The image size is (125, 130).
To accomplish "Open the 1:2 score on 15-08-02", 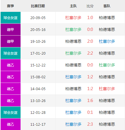I will pyautogui.click(x=90, y=77).
